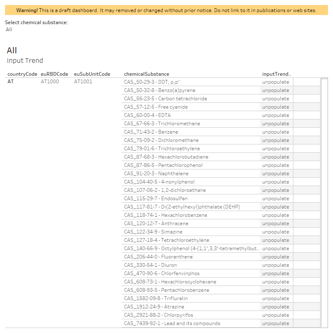Image resolution: width=333 pixels, height=333 pixels.
Task: Select the countryCode column header
Action: point(22,74)
